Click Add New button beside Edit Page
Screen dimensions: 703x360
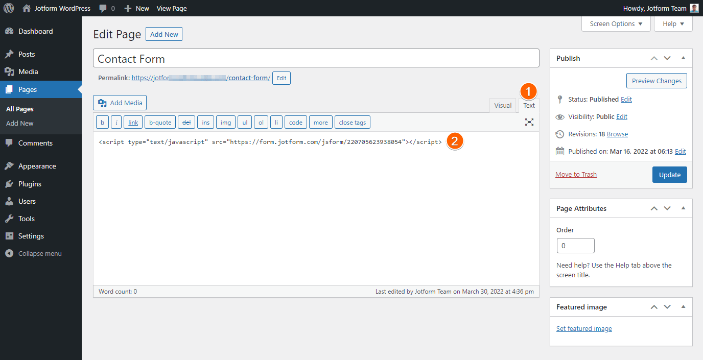click(x=164, y=34)
